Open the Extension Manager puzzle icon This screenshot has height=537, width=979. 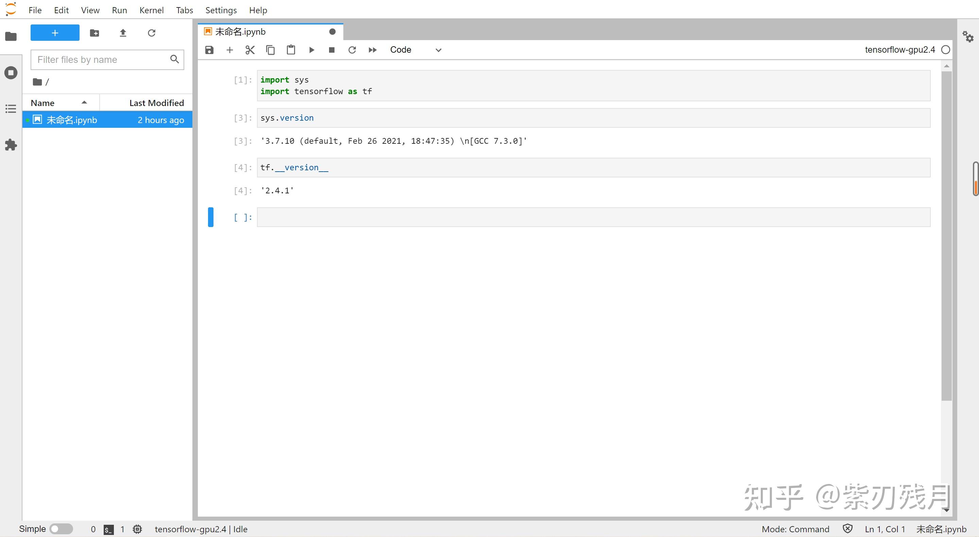(11, 145)
